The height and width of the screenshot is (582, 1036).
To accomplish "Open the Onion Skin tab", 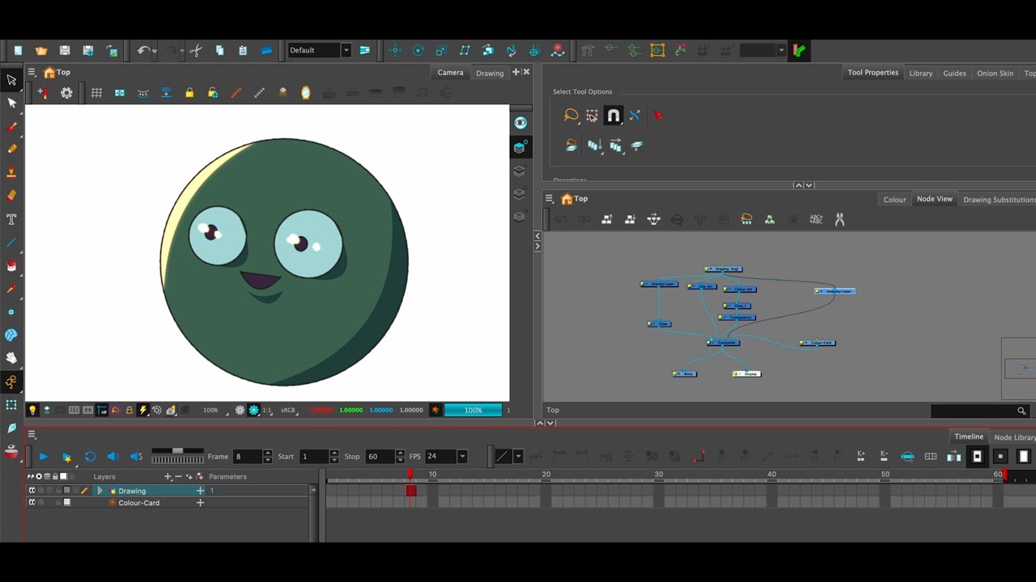I will click(x=995, y=73).
